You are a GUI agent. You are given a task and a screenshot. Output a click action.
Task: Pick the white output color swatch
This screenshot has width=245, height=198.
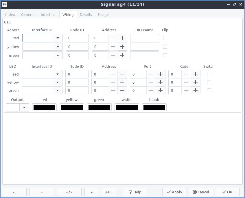tap(127, 107)
